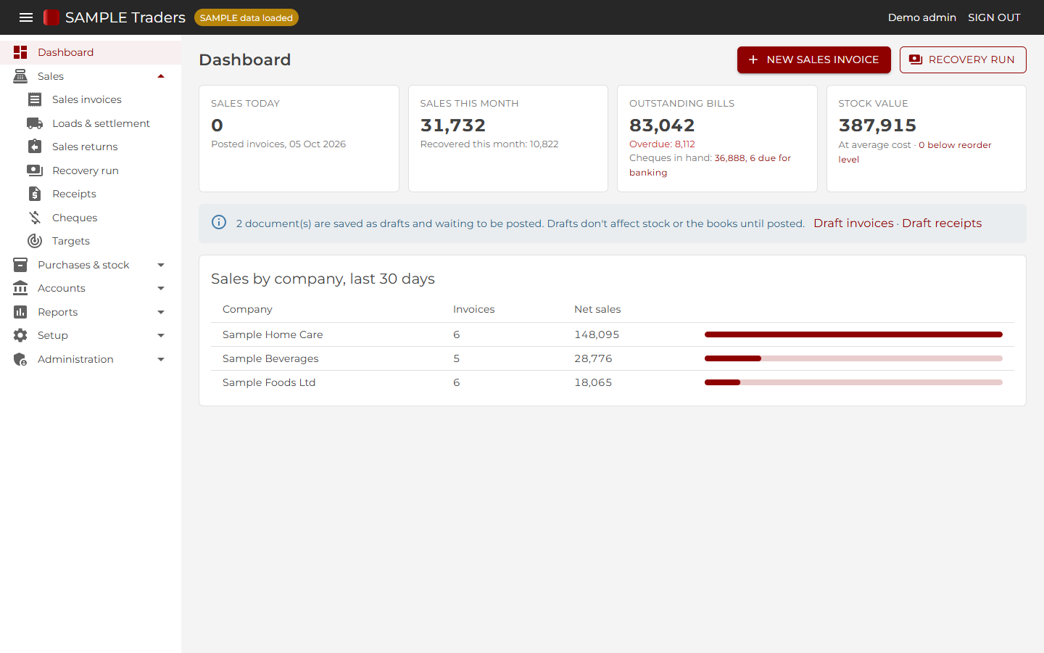Click the Loads & settlement truck icon
Viewport: 1044px width, 653px height.
point(35,123)
